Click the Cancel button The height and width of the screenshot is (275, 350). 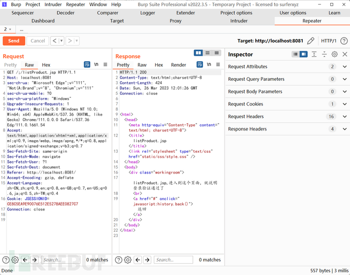point(38,41)
